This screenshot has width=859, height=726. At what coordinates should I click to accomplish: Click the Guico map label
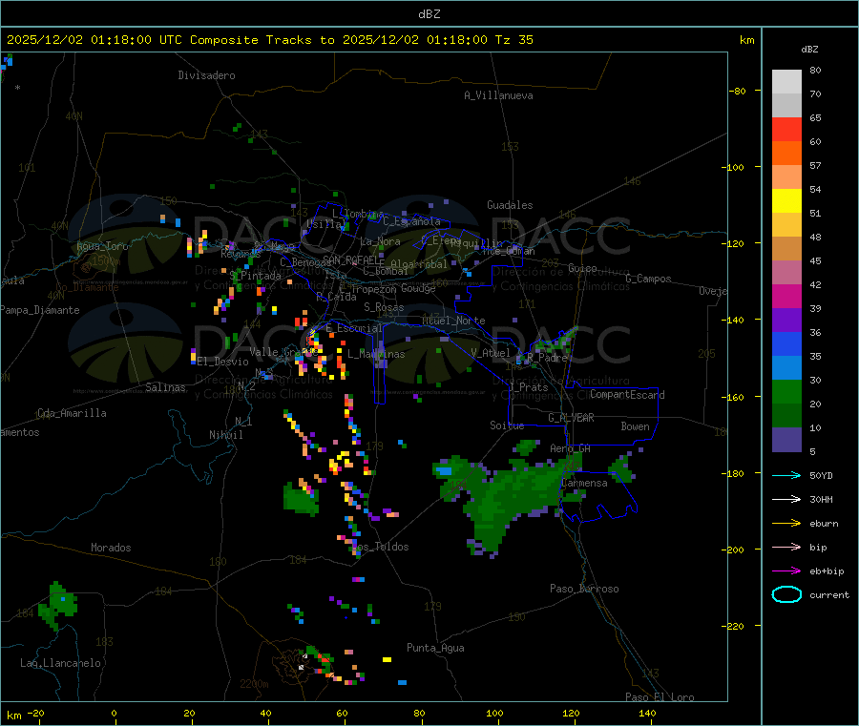pos(582,268)
